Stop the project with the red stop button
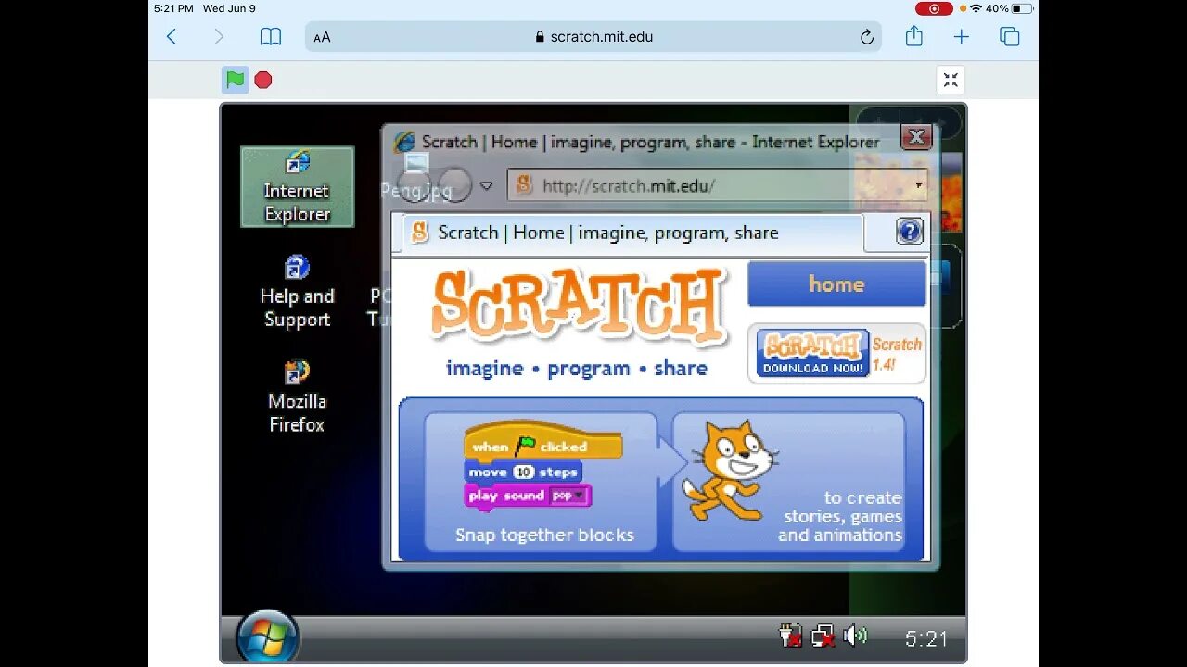Screen dimensions: 1187x667 pos(263,80)
